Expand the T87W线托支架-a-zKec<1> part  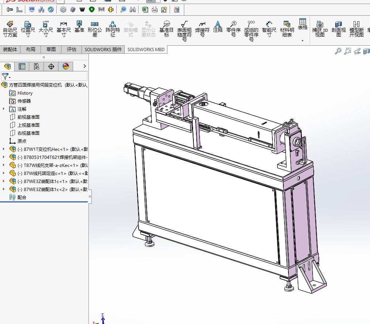pos(4,165)
